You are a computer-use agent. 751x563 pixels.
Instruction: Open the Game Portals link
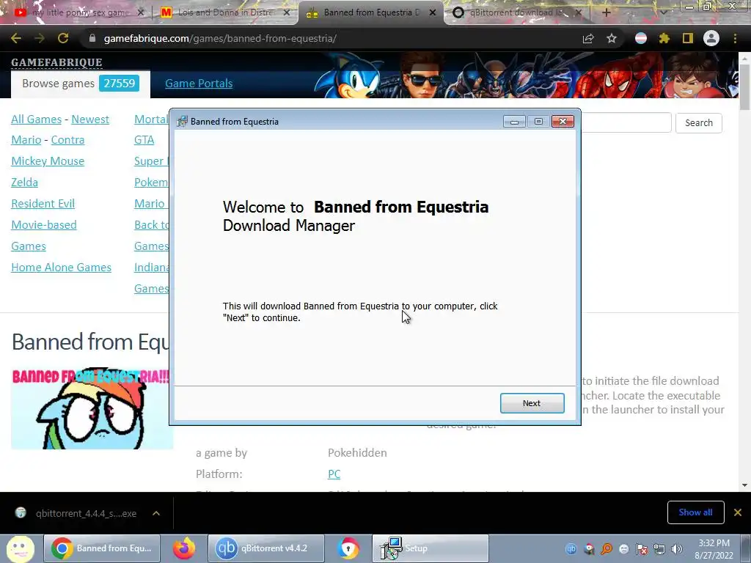(x=199, y=84)
